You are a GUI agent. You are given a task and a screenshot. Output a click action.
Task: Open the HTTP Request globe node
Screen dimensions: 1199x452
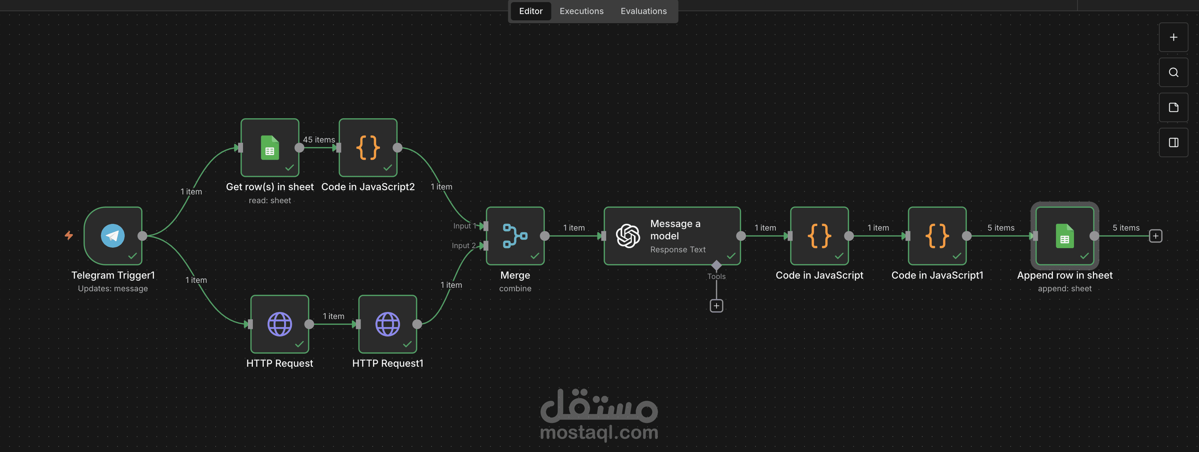click(280, 324)
